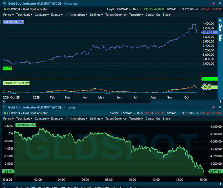Image resolution: width=223 pixels, height=188 pixels.
Task: Click the '103,24' R+/- value in the Intraday header
Action: point(149,113)
